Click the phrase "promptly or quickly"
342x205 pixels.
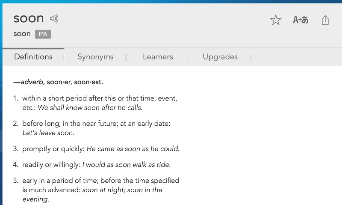pos(53,149)
